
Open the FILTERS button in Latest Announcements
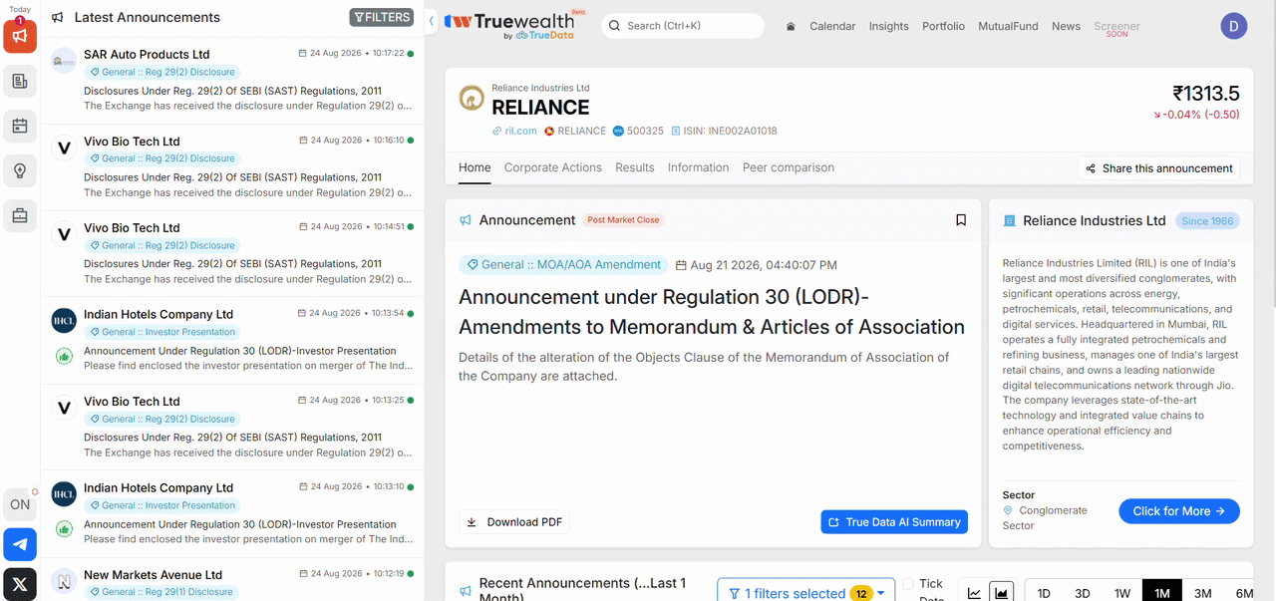pos(382,17)
